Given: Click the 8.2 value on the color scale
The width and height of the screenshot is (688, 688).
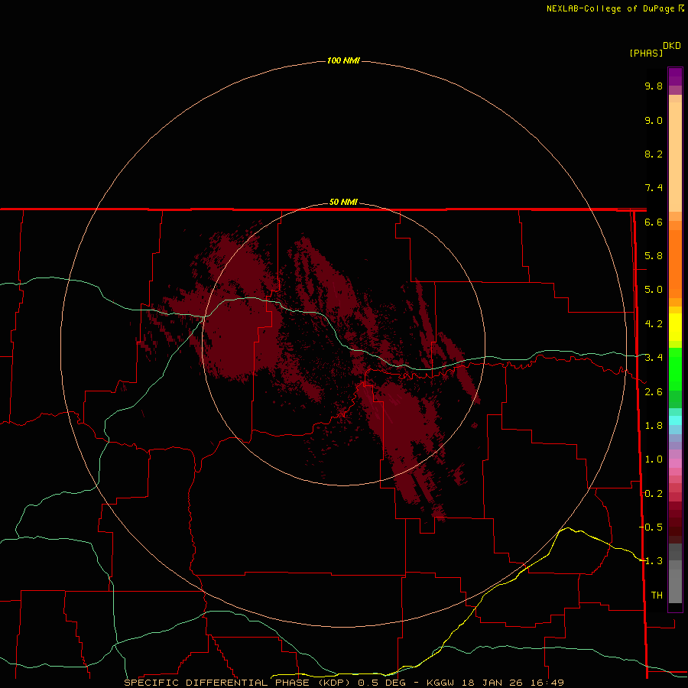Looking at the screenshot, I should [x=654, y=154].
